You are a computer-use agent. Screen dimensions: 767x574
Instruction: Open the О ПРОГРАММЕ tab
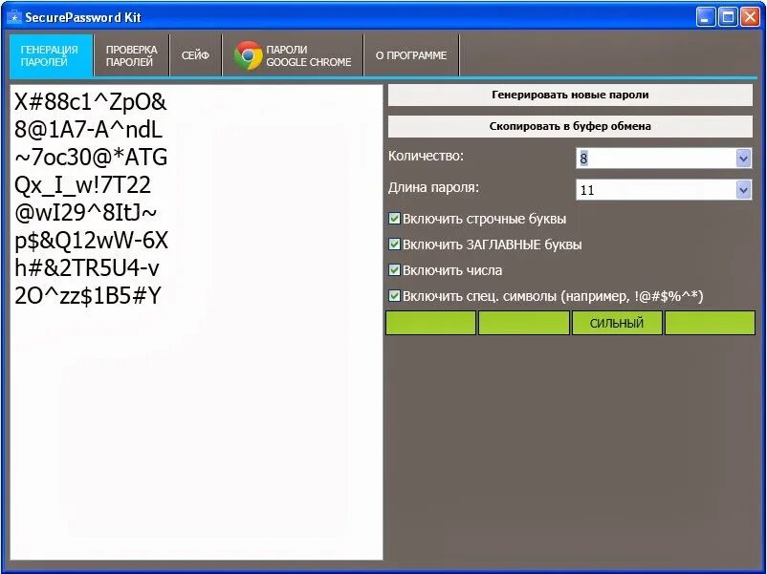pos(411,55)
